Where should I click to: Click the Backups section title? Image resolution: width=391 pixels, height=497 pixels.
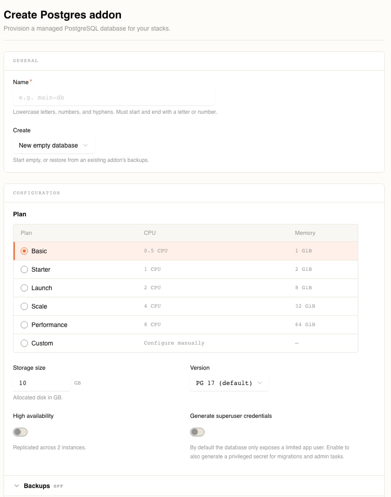[x=37, y=486]
